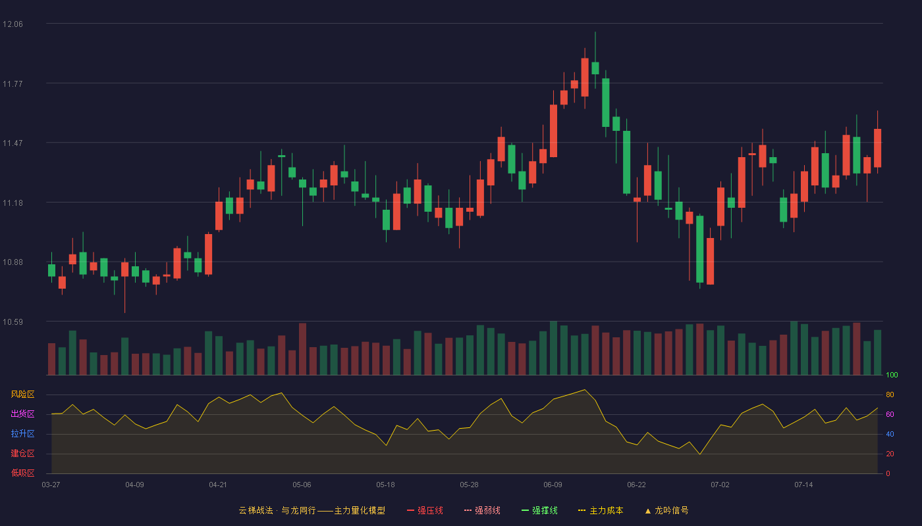Toggle the 主力成本 legend entry

pos(601,510)
